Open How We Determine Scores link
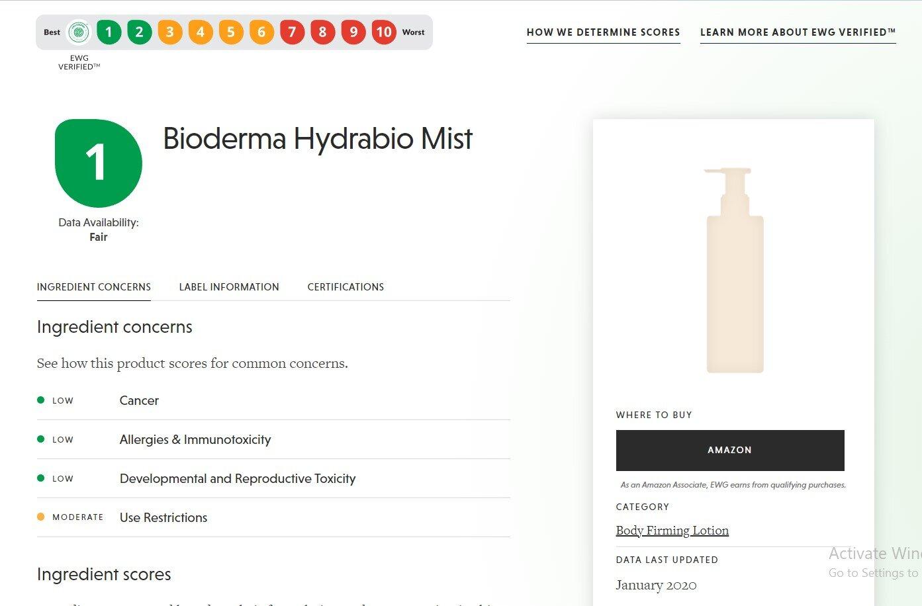The image size is (922, 606). point(603,32)
